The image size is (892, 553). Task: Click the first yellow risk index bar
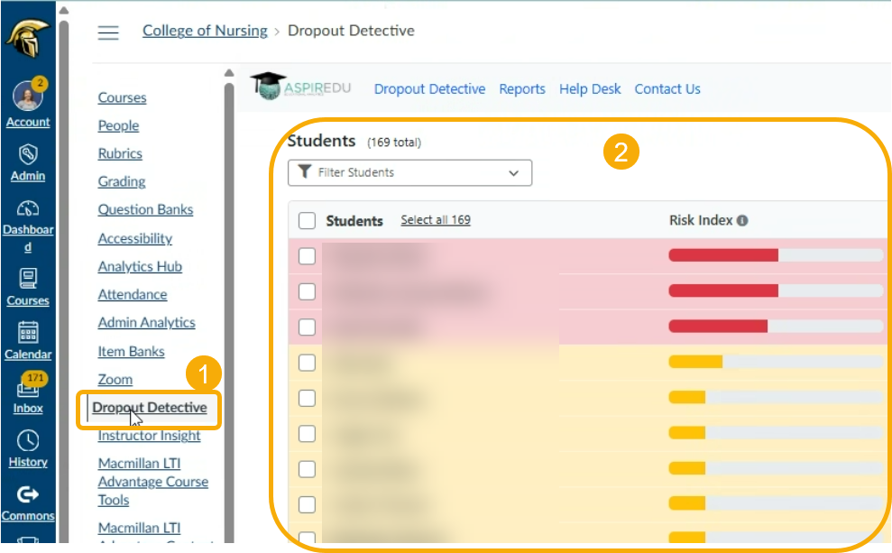[776, 362]
